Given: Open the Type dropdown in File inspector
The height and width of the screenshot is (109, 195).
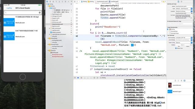Looking at the screenshot, I should pyautogui.click(x=184, y=8).
